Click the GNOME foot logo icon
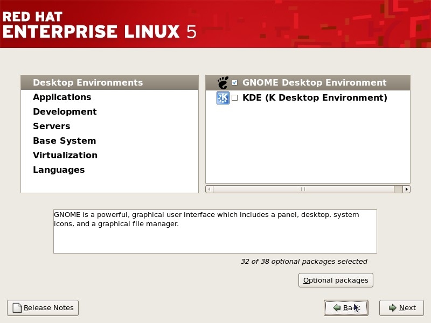Viewport: 431px width, 323px height. click(223, 83)
